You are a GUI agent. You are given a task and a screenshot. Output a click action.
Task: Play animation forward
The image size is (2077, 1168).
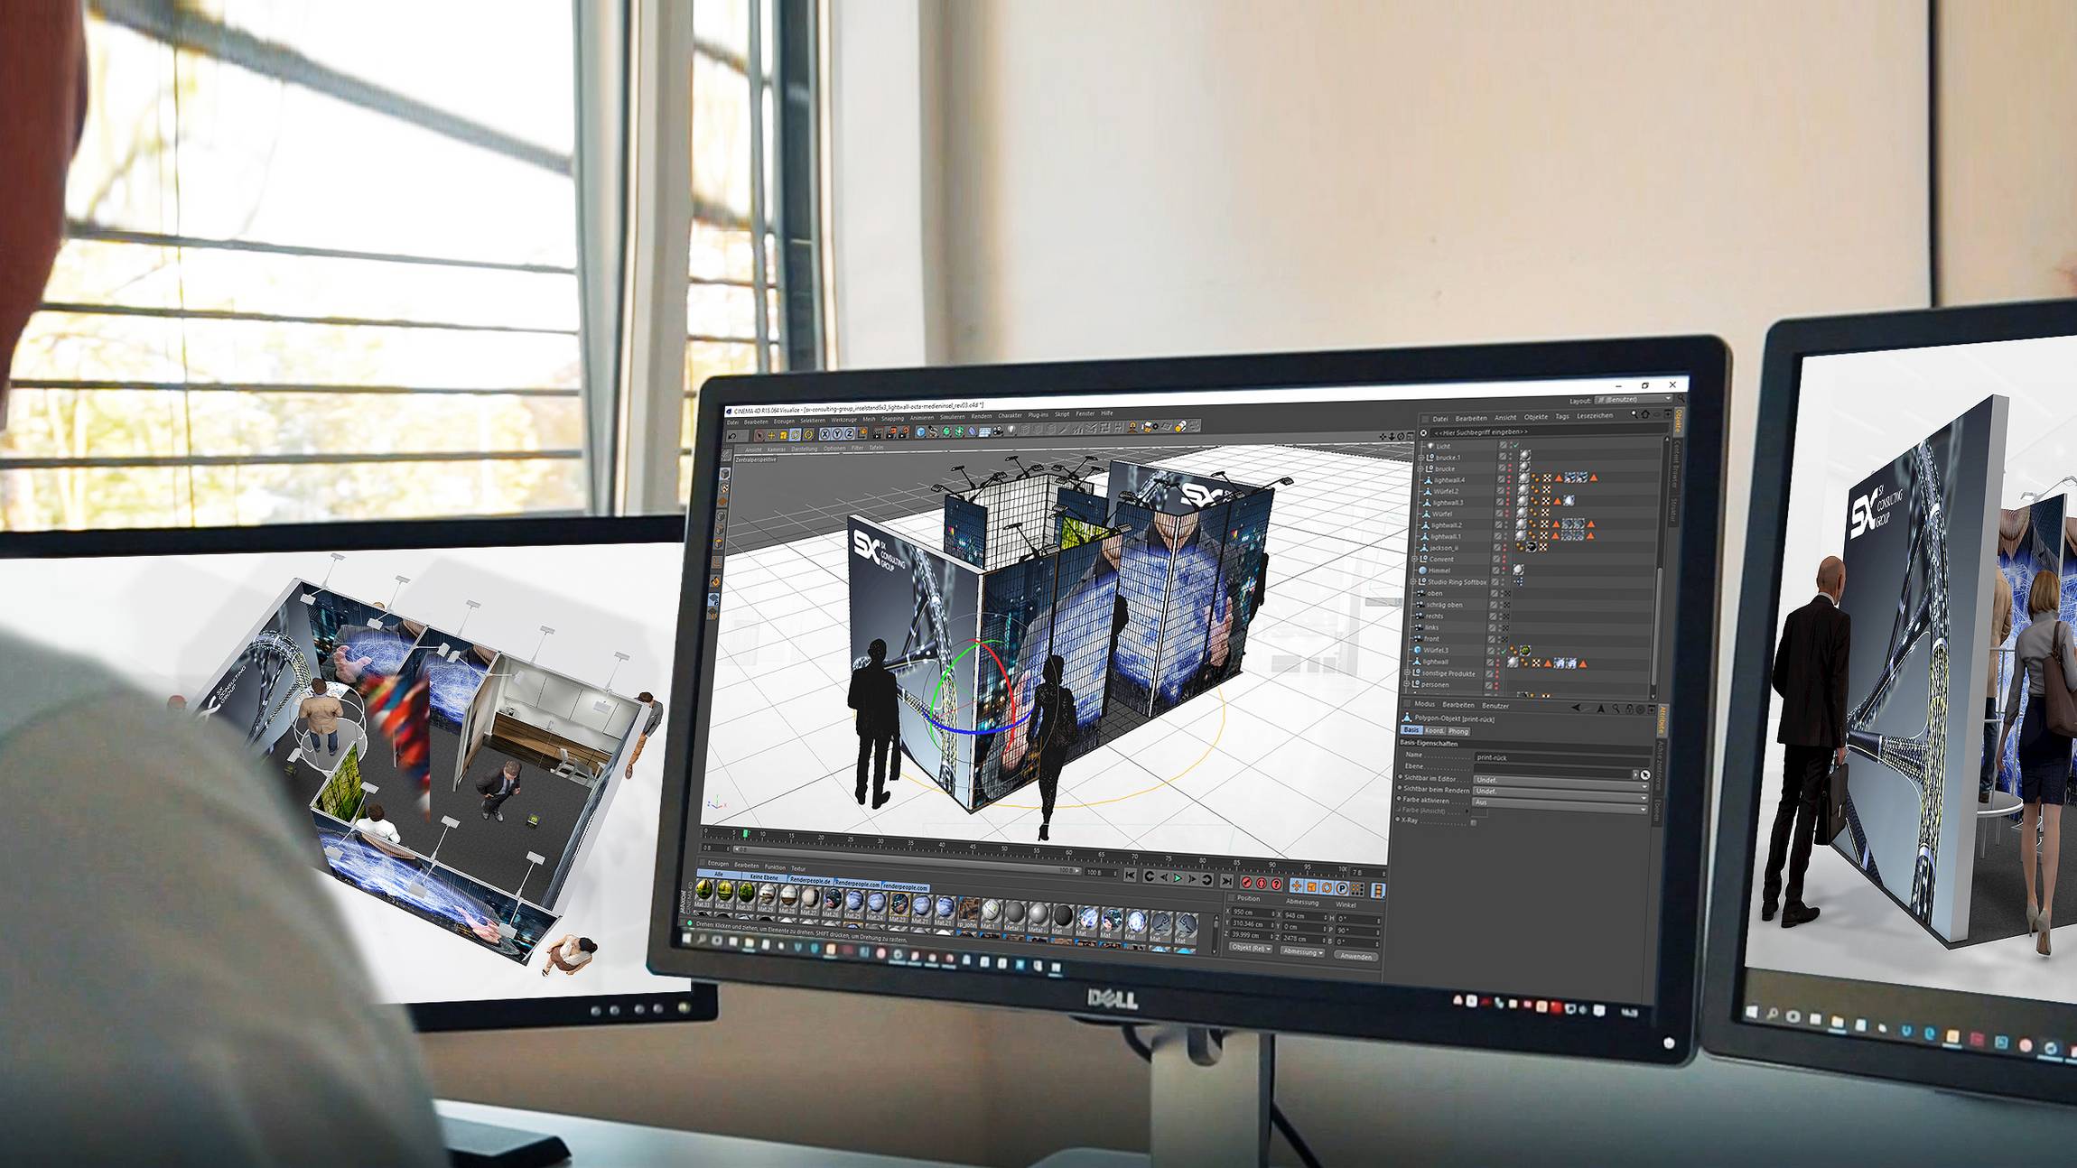pos(1178,878)
